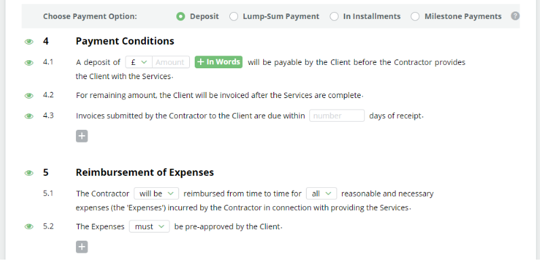Hide clause 4.1 using its eye icon
The width and height of the screenshot is (540, 265).
point(29,63)
